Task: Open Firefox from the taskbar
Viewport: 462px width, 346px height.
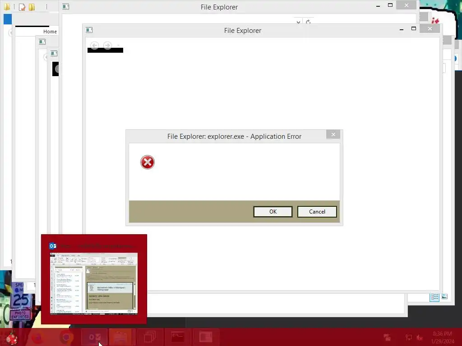Action: pyautogui.click(x=38, y=337)
